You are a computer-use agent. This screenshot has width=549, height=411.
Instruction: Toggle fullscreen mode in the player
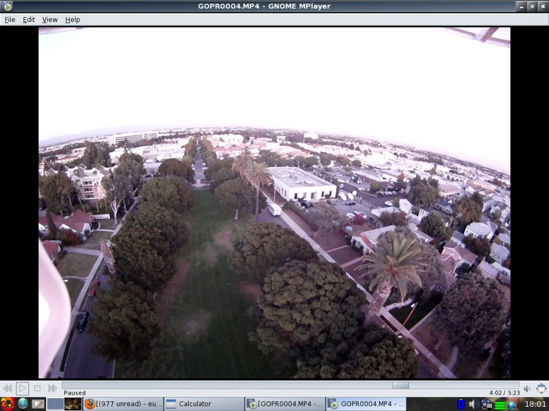pyautogui.click(x=541, y=388)
